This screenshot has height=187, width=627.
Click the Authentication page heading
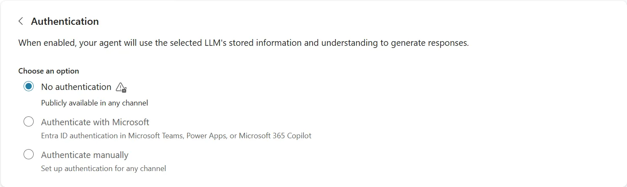[65, 21]
